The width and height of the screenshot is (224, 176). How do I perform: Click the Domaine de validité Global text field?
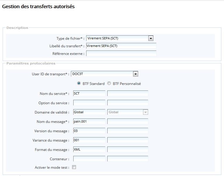point(89,112)
